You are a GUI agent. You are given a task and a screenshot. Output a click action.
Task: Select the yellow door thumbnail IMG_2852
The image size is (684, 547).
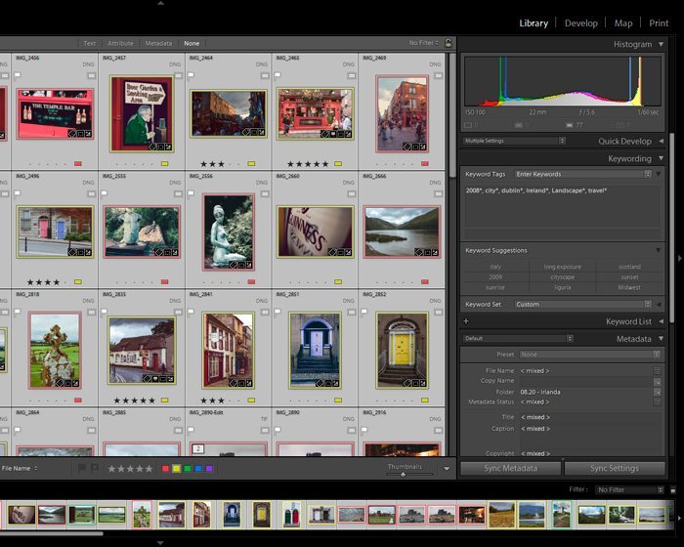point(402,351)
